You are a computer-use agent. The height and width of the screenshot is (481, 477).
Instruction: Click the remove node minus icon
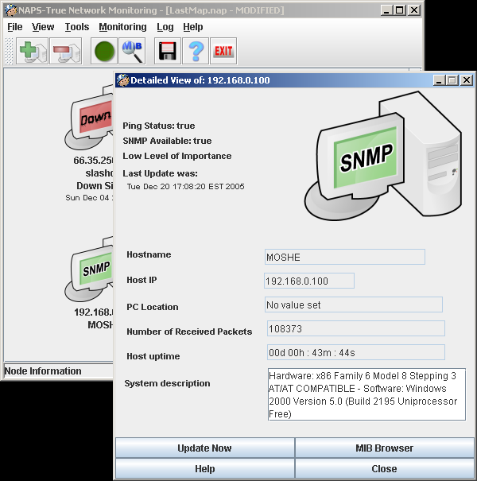click(65, 52)
